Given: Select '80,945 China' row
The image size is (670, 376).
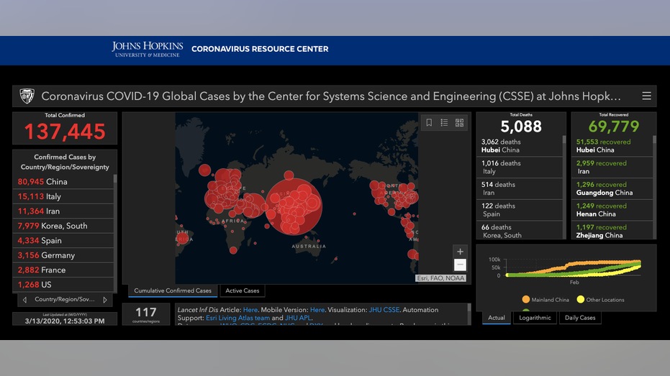Looking at the screenshot, I should click(63, 182).
